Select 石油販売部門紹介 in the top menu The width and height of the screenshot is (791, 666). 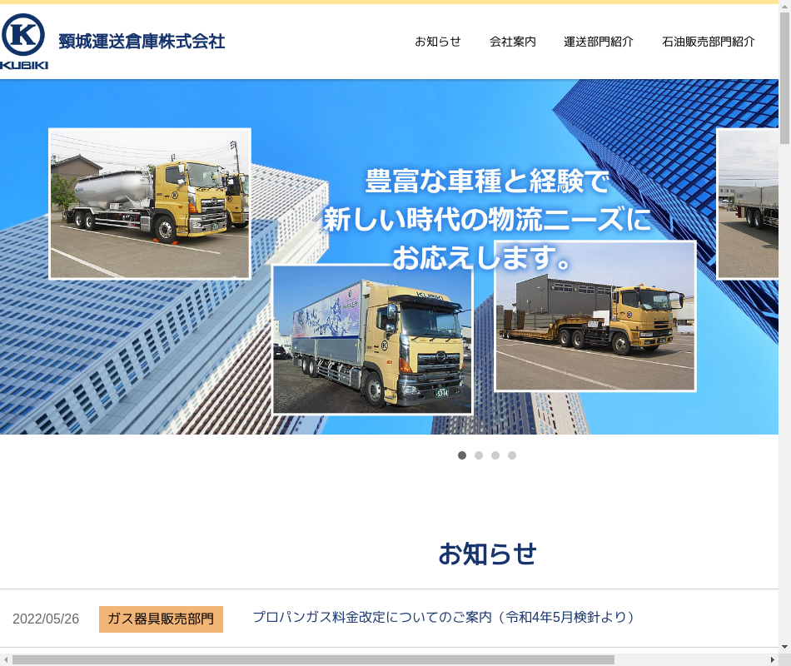tap(708, 42)
